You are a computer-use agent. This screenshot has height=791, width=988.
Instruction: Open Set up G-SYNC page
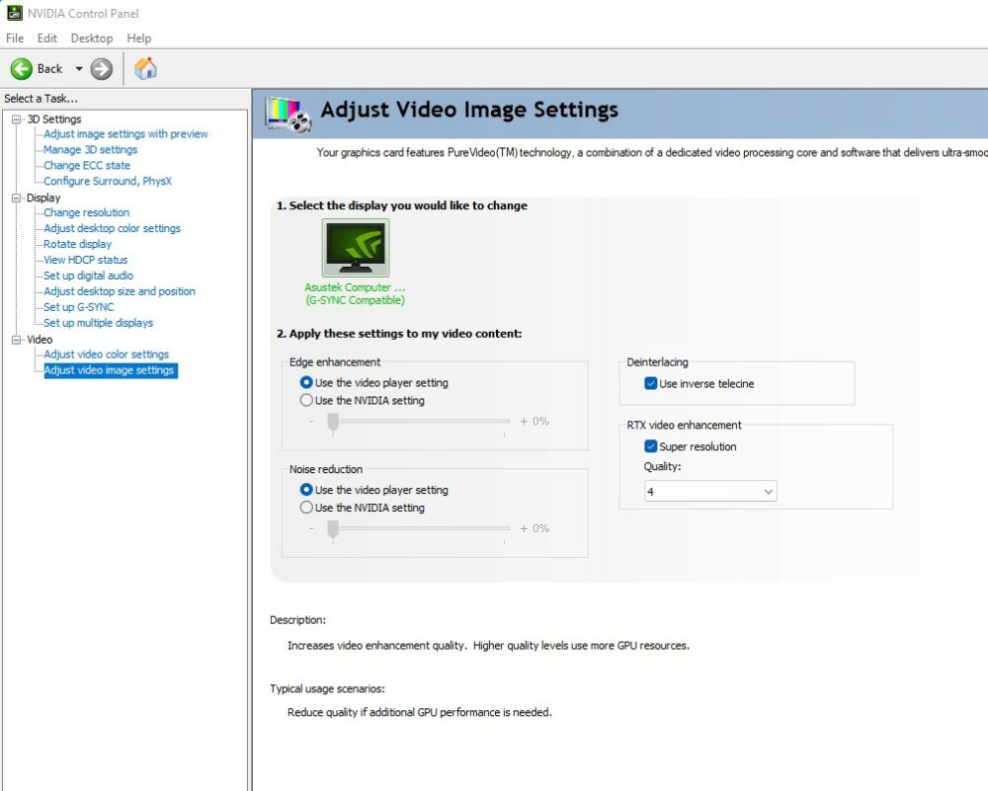[x=78, y=307]
